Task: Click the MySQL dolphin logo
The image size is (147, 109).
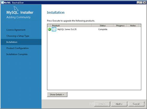Action: tap(16, 8)
